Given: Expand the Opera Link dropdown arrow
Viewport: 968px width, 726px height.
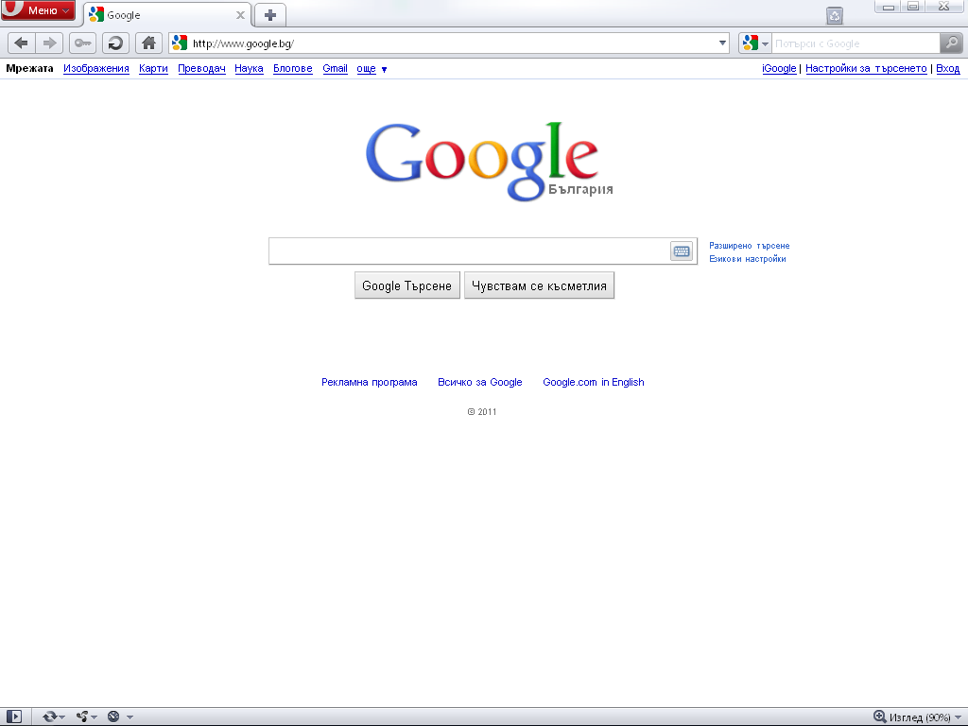Looking at the screenshot, I should pos(62,717).
